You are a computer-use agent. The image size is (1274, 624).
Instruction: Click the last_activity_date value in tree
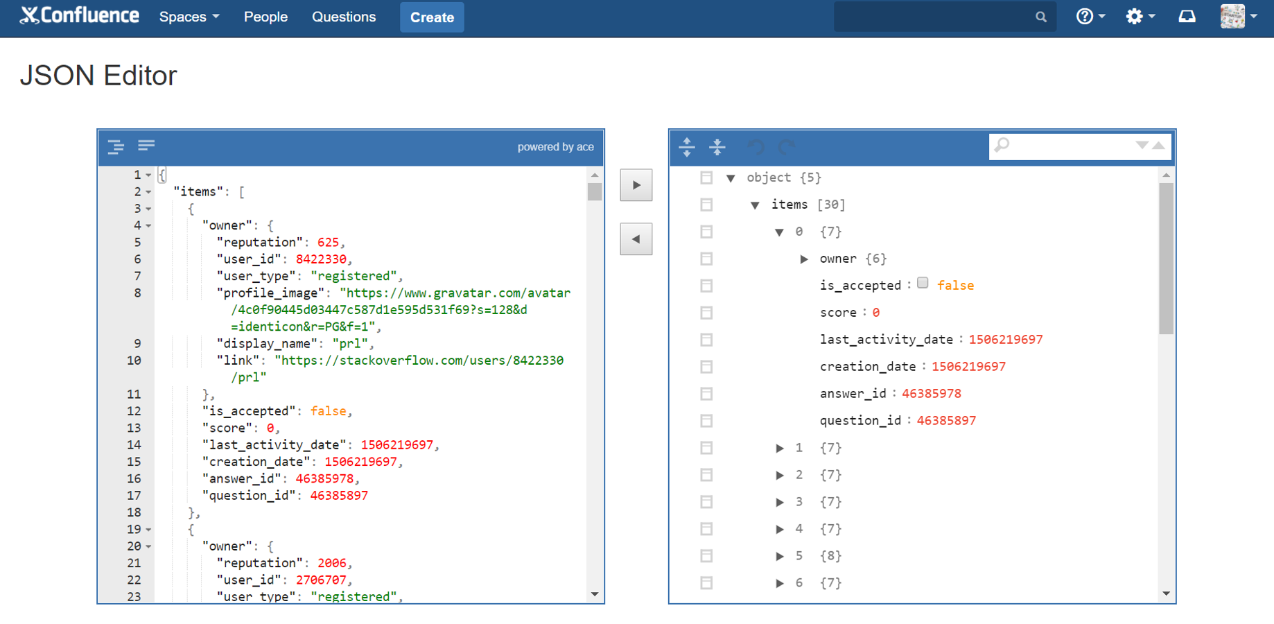tap(1006, 340)
